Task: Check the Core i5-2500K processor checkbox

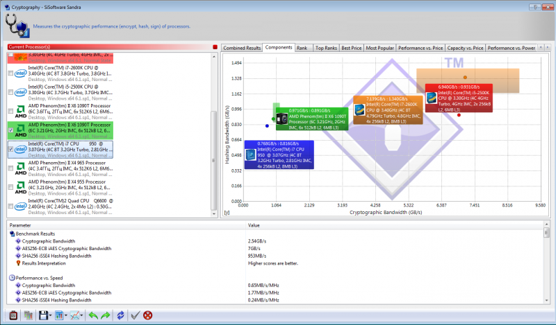Action: pyautogui.click(x=10, y=92)
